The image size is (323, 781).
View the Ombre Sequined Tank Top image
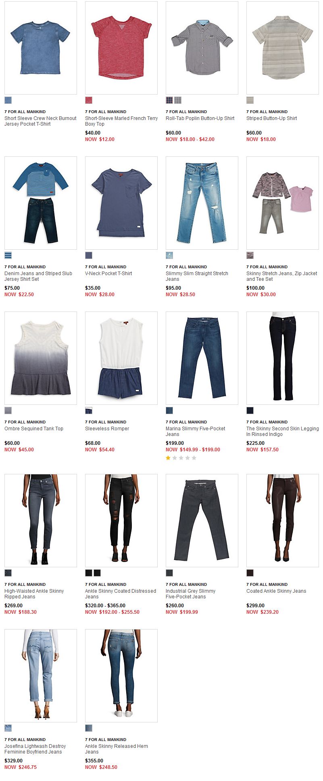[x=41, y=358]
